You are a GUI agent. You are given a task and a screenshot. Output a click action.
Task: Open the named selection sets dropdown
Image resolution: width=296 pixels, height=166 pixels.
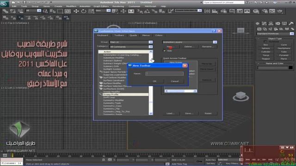pos(188,11)
